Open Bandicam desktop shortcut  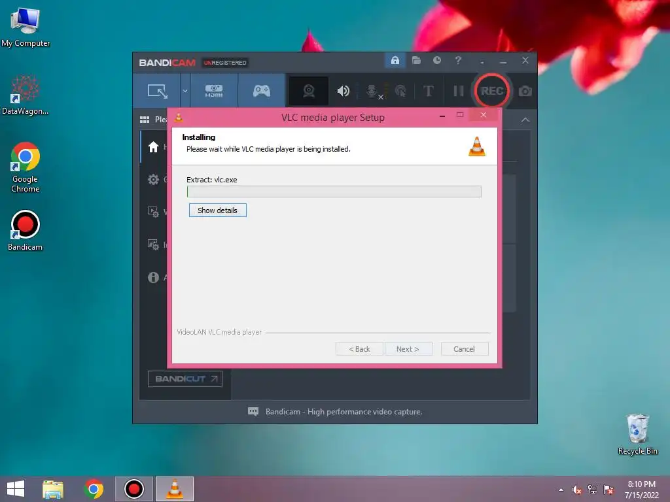[26, 231]
